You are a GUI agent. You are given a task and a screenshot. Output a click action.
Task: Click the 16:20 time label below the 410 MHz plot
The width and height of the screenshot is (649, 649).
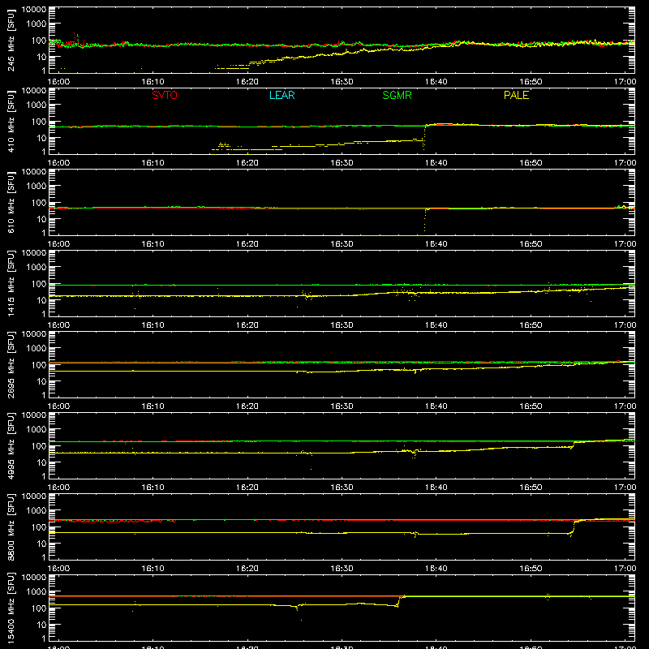(x=247, y=163)
